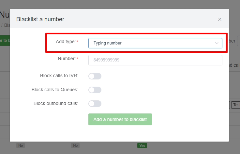Click the partially hidden Test button
Viewport: 240px width, 154px height.
235,105
